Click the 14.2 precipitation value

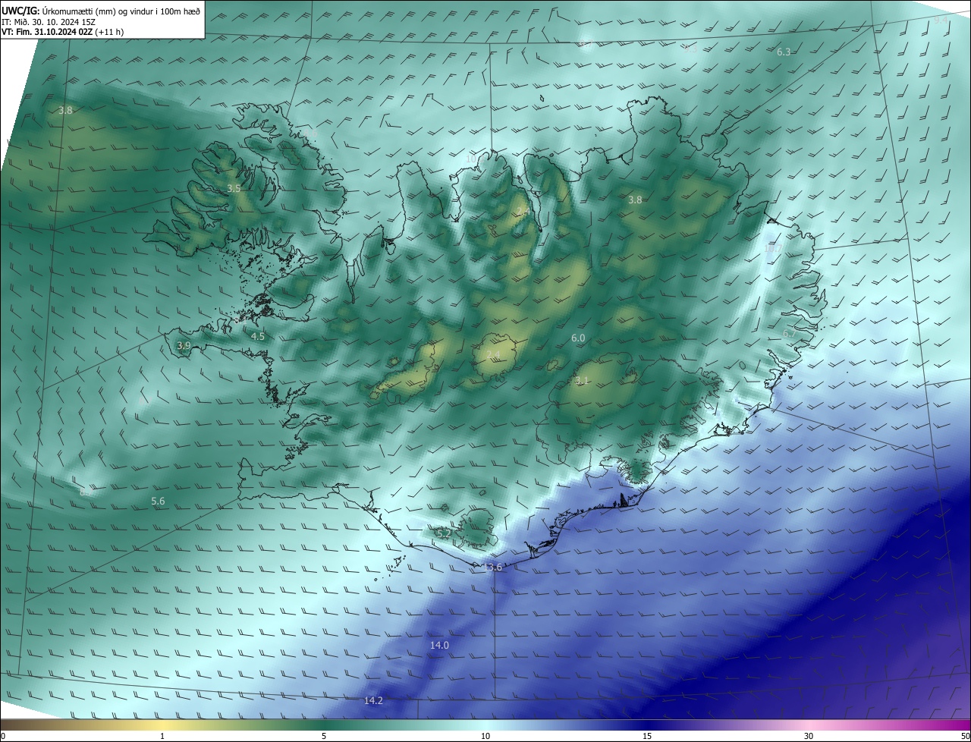[x=373, y=700]
